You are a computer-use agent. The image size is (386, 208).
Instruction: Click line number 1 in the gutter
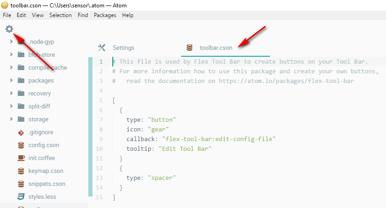click(x=101, y=62)
